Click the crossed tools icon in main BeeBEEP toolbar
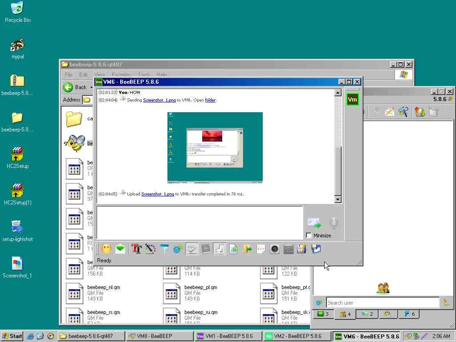Viewport: 456px width, 342px height. click(403, 112)
